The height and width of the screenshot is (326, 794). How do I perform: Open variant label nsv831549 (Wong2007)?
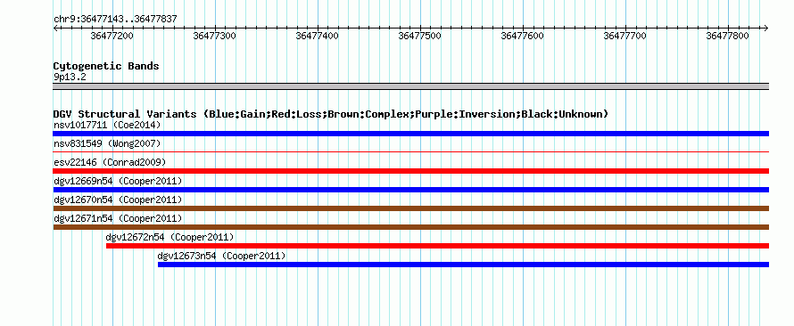point(107,143)
